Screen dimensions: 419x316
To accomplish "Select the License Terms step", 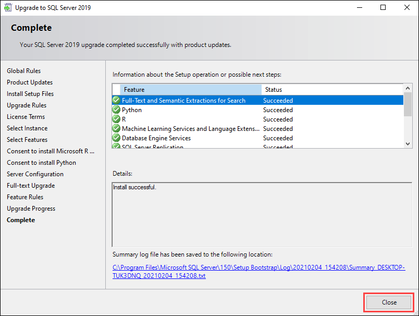I will point(26,116).
